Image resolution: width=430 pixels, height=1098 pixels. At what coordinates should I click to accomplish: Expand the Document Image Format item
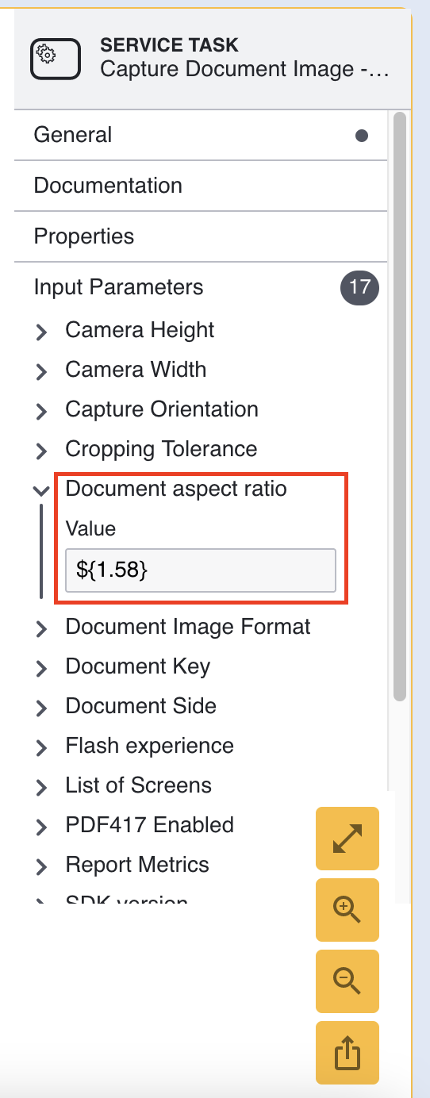(41, 629)
